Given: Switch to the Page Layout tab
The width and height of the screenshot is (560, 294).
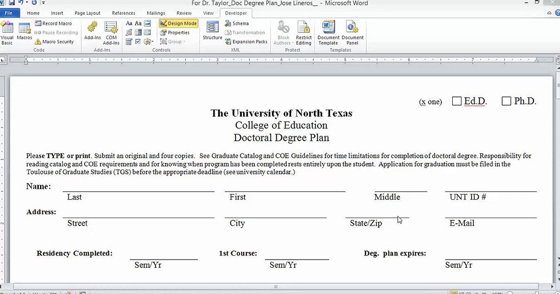Looking at the screenshot, I should [87, 13].
